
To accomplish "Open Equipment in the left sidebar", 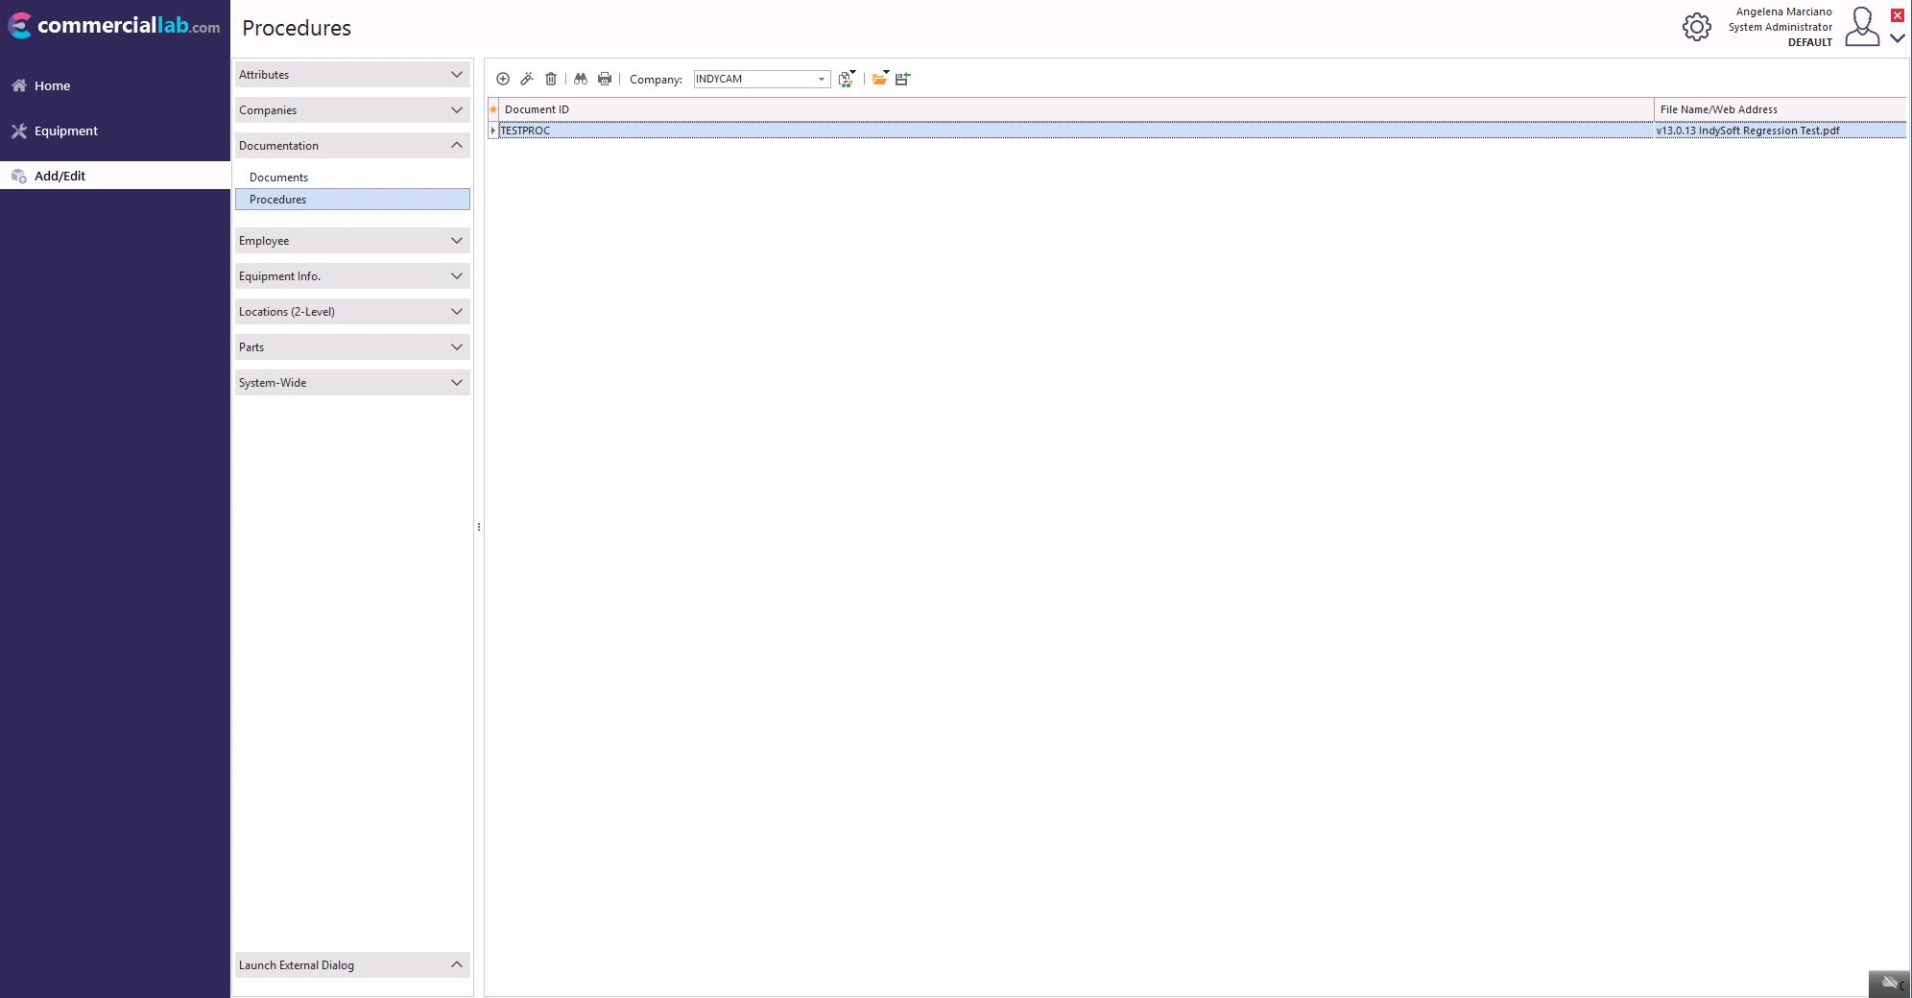I will pyautogui.click(x=65, y=131).
